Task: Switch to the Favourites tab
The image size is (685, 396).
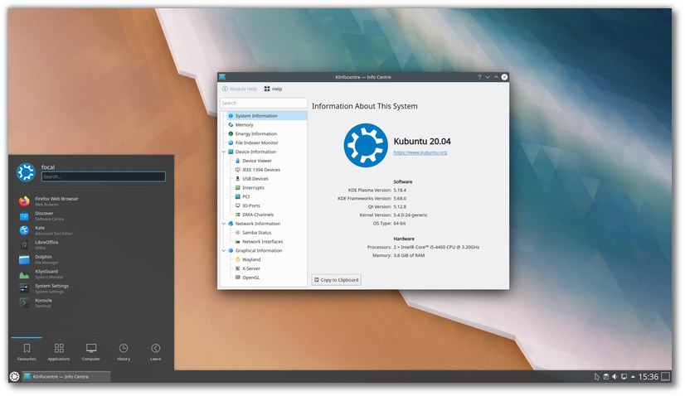Action: (x=27, y=351)
